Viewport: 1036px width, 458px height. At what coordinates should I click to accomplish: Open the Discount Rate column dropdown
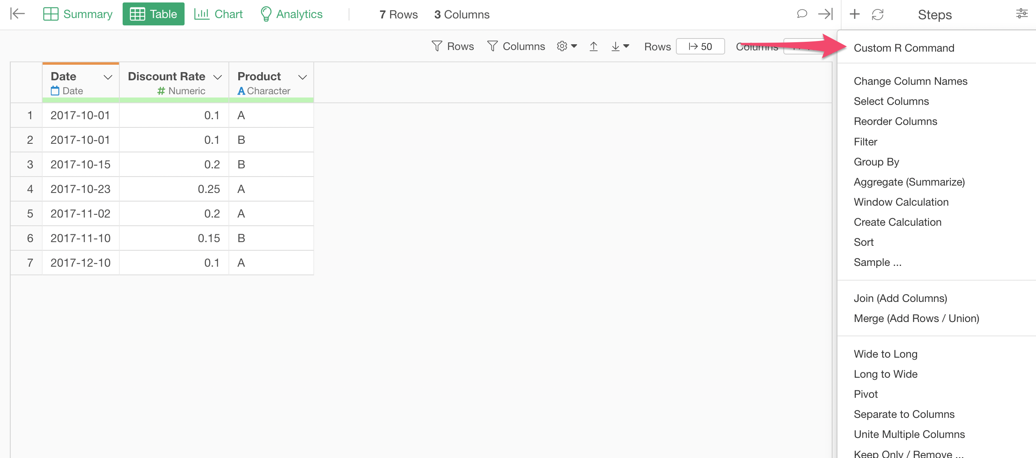coord(218,77)
